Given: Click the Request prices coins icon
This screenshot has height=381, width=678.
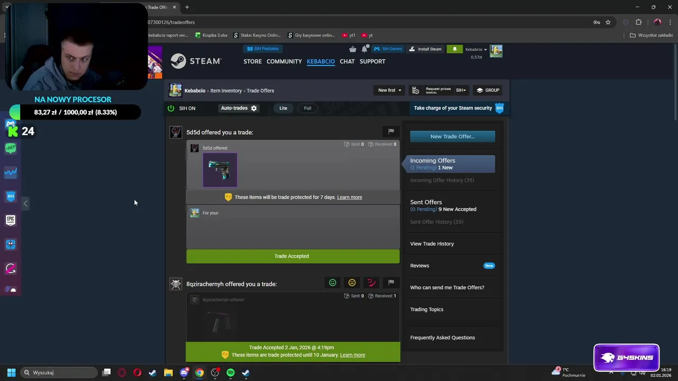Looking at the screenshot, I should click(x=415, y=90).
